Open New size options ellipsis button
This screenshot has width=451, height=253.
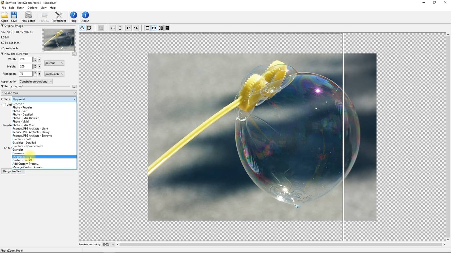pyautogui.click(x=74, y=54)
